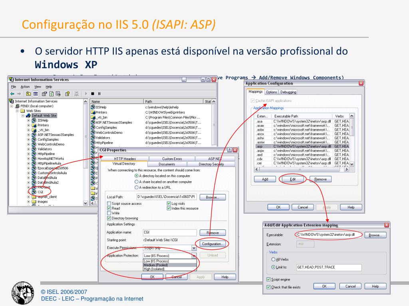Click the _vti_bin folder icon in tree
The image size is (409, 306).
(x=34, y=130)
